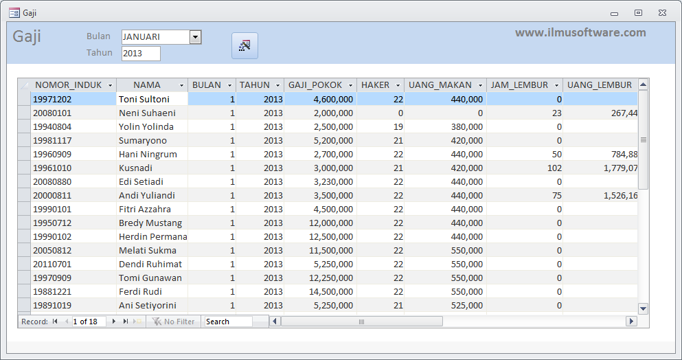Click the vertical scrollbar down arrow
Viewport: 682px width, 360px height.
[x=644, y=308]
